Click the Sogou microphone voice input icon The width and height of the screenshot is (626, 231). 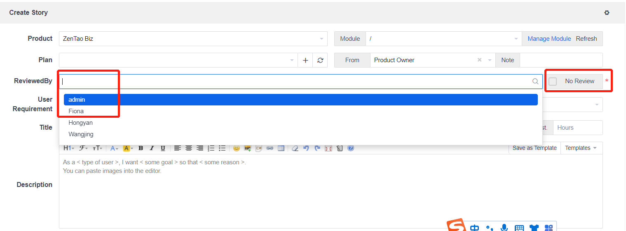point(504,228)
